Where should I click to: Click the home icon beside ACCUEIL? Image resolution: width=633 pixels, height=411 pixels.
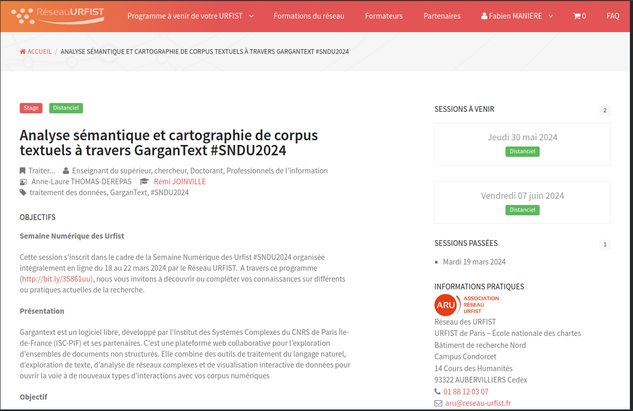(x=23, y=52)
